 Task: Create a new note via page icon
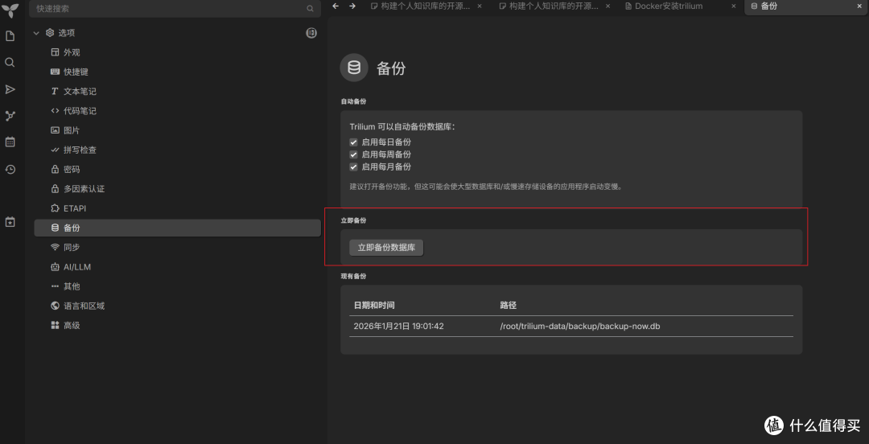10,36
